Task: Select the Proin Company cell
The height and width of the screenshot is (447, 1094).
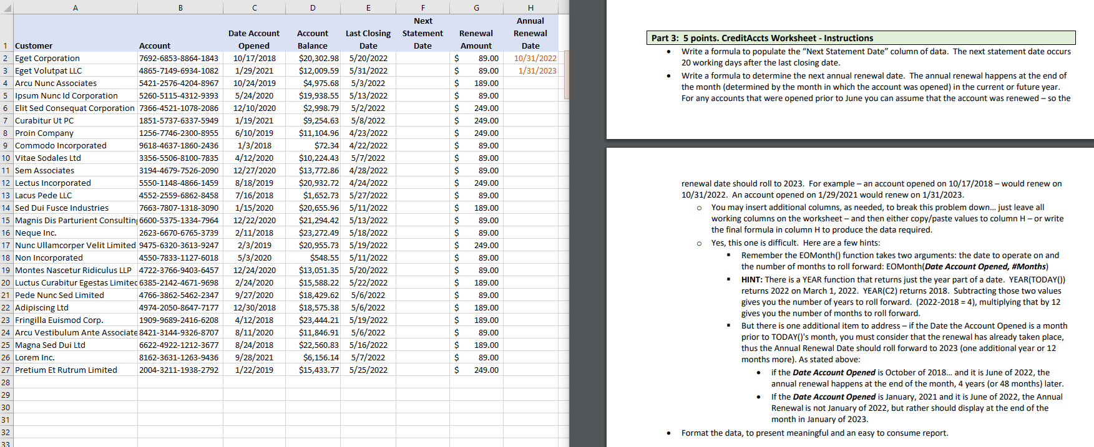Action: coord(76,133)
